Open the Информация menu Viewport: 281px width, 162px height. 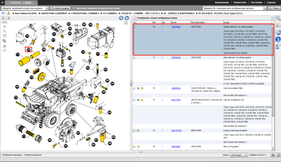coord(222,3)
